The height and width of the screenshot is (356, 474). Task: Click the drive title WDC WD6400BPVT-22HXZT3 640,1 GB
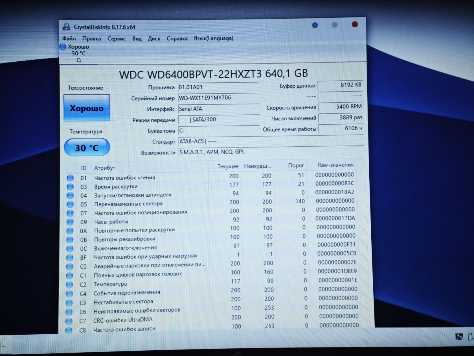213,74
